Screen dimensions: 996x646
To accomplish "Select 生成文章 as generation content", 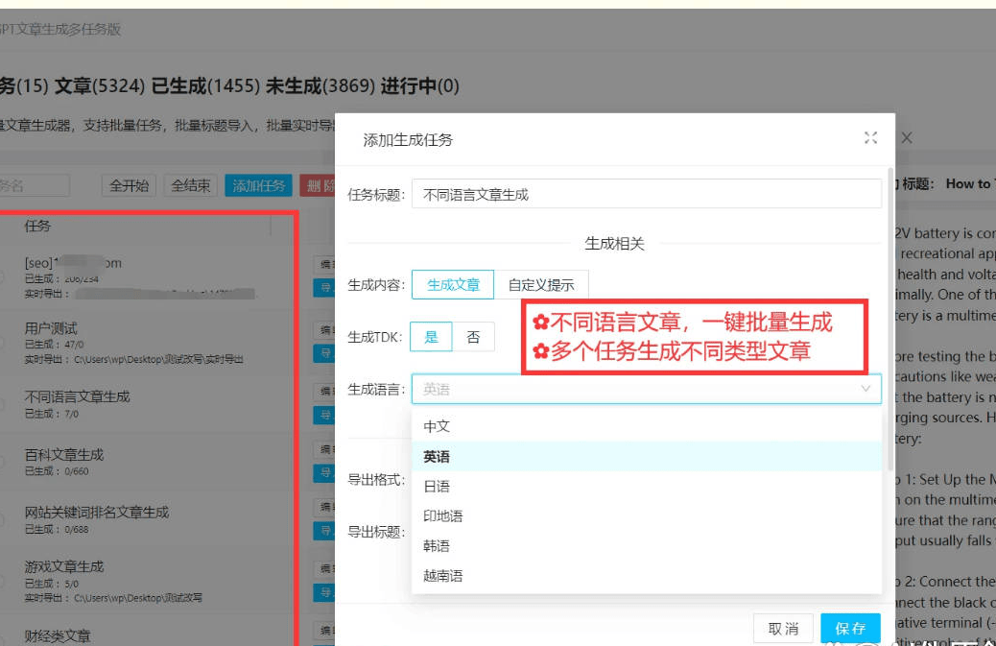I will click(x=453, y=284).
